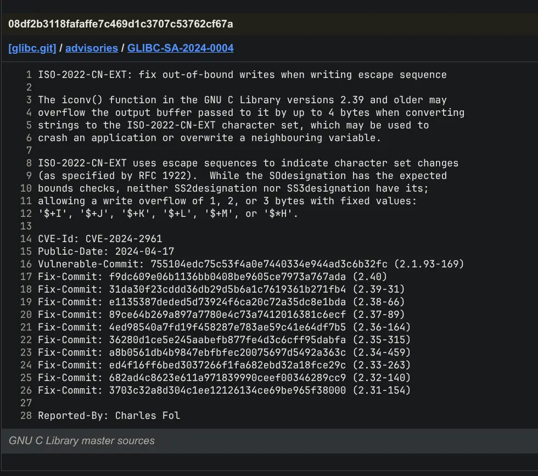This screenshot has width=538, height=476.
Task: Click line number 14 beside CVE-Id
Action: pyautogui.click(x=26, y=239)
